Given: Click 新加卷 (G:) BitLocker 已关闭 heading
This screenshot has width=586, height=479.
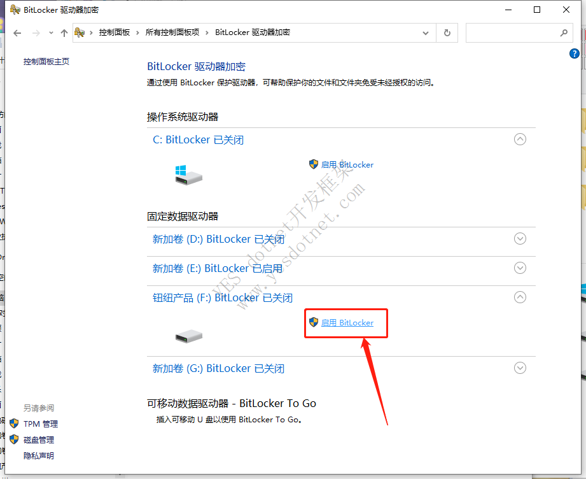Looking at the screenshot, I should coord(218,369).
